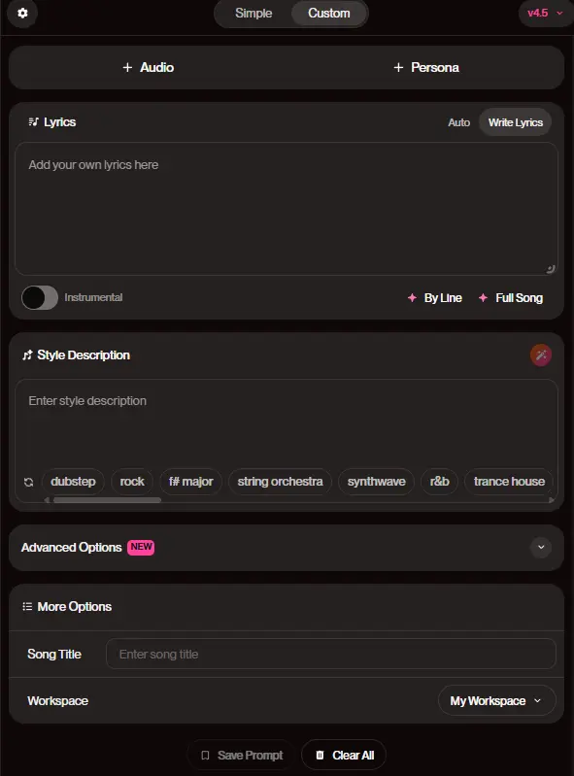Image resolution: width=574 pixels, height=776 pixels.
Task: Click the Add Audio button
Action: (x=148, y=67)
